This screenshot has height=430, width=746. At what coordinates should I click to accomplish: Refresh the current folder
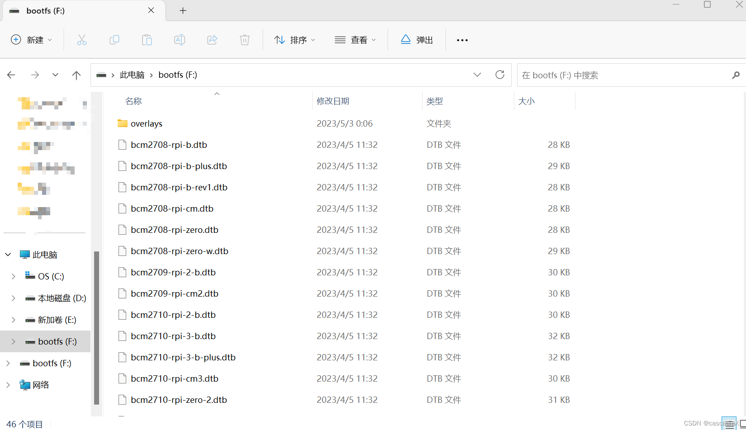pos(500,75)
